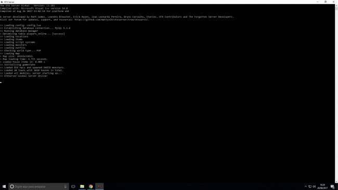Click the scrollbar down arrow in console
The width and height of the screenshot is (338, 190).
coord(336,182)
